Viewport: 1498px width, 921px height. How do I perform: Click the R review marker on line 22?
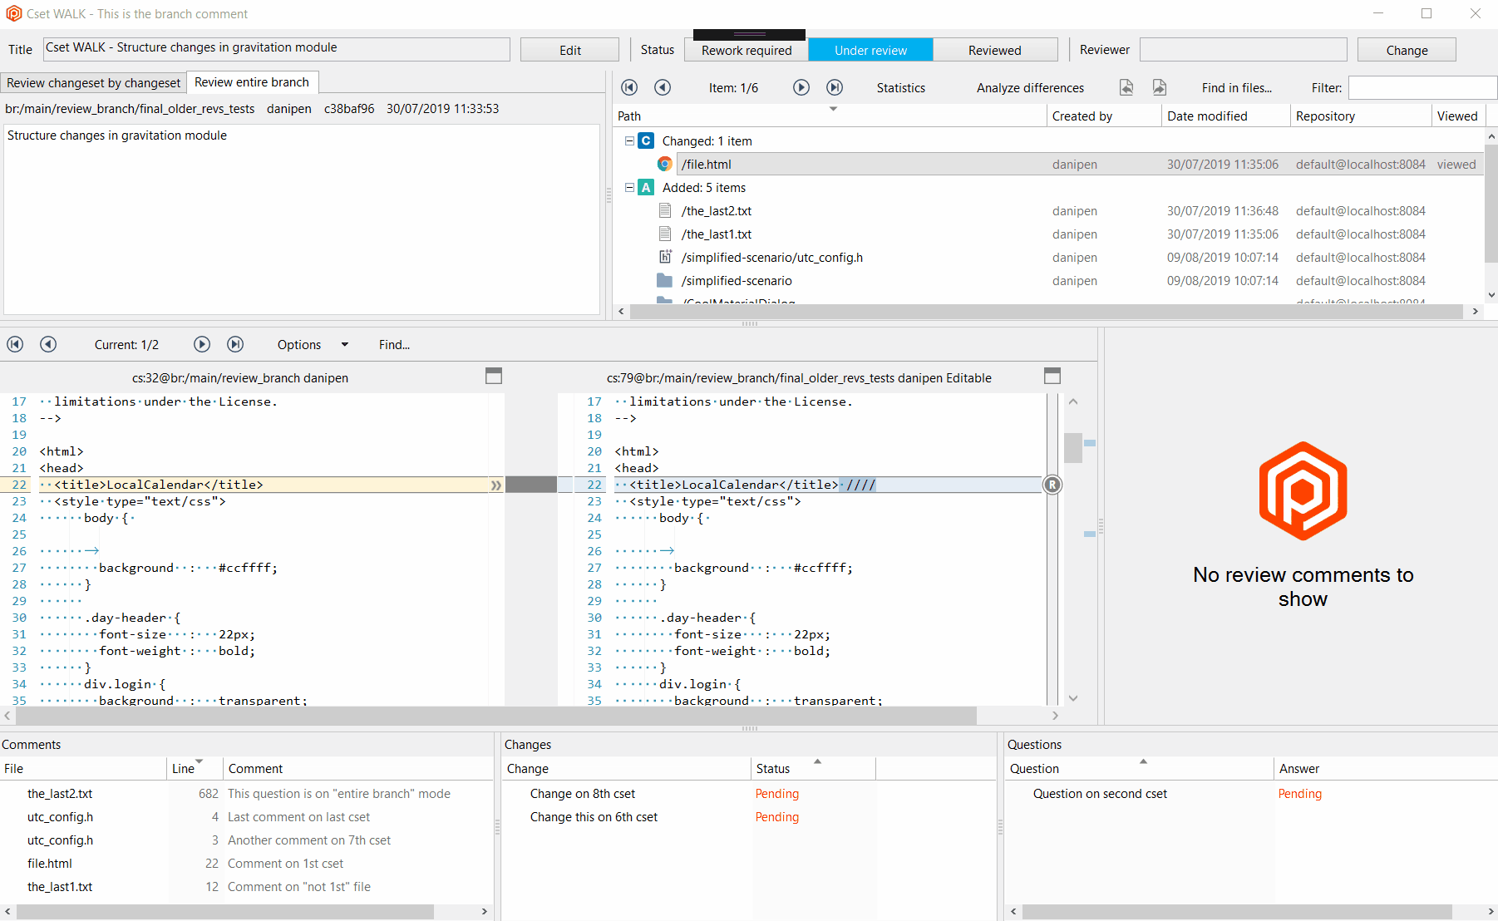[1052, 485]
